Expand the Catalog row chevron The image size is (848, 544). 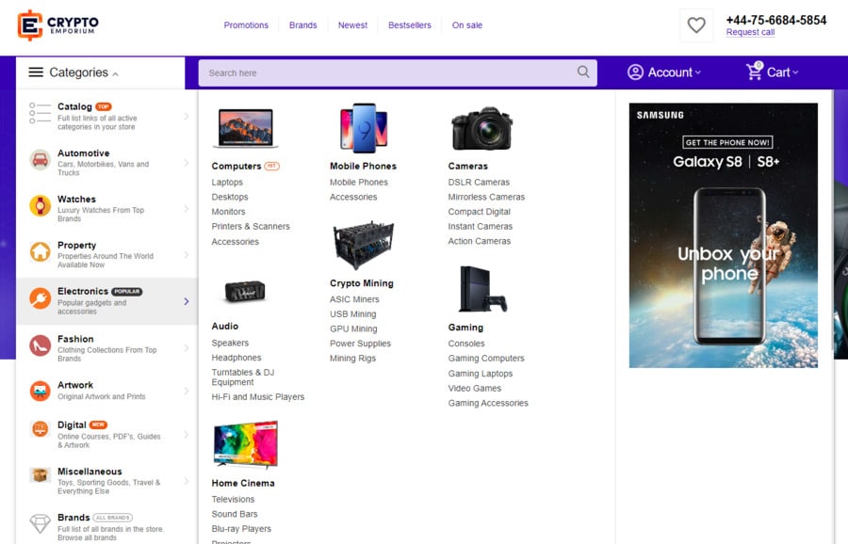click(x=186, y=116)
